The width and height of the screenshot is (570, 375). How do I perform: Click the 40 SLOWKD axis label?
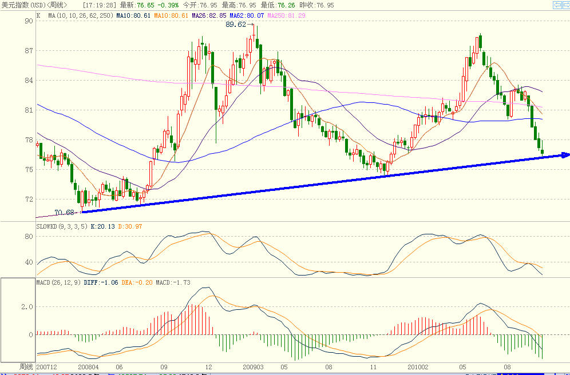click(x=29, y=262)
